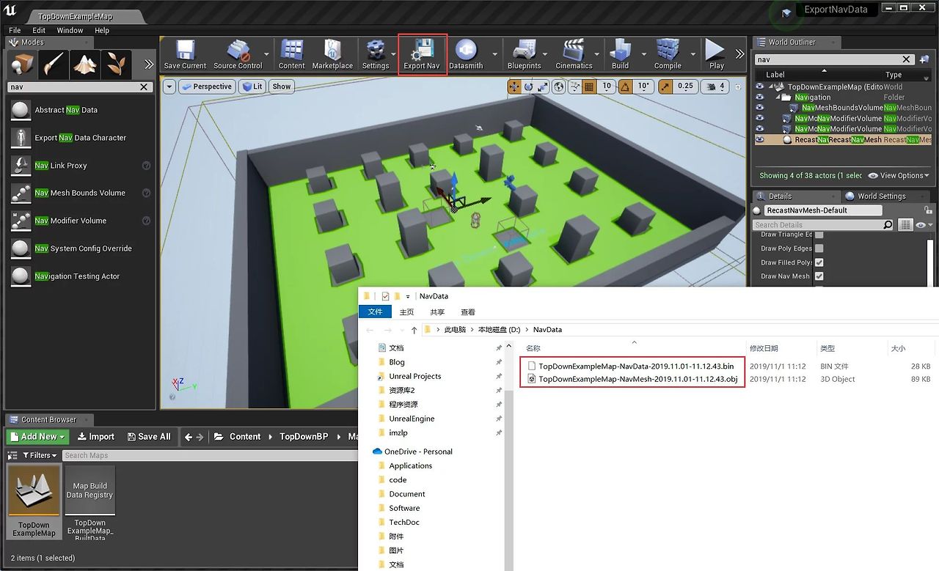
Task: Click the Compile toolbar icon
Action: click(668, 55)
